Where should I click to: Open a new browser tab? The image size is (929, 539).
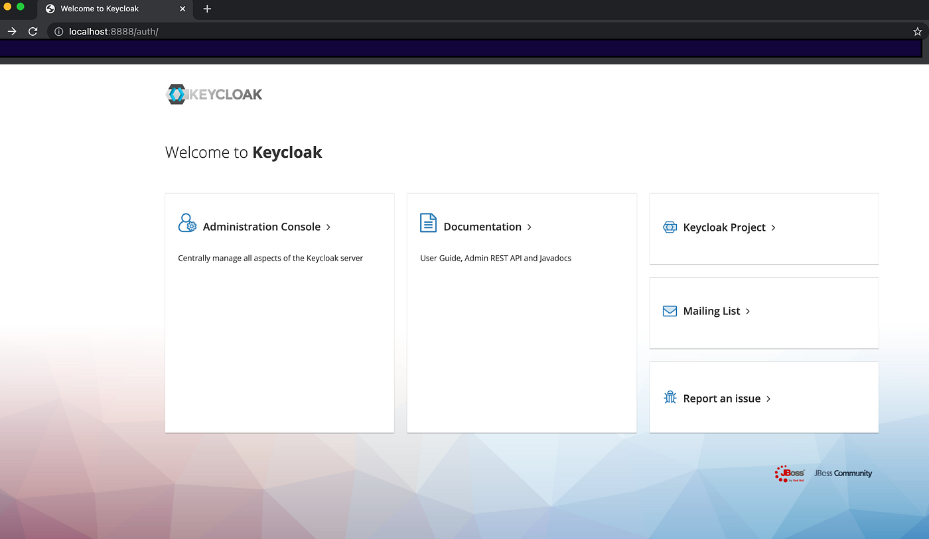(x=206, y=9)
